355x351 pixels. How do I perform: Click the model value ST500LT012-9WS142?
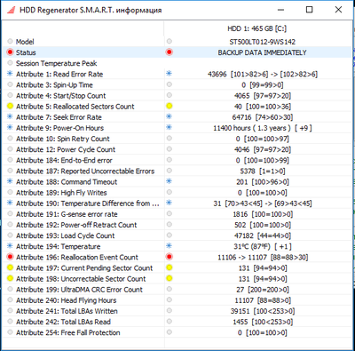263,42
